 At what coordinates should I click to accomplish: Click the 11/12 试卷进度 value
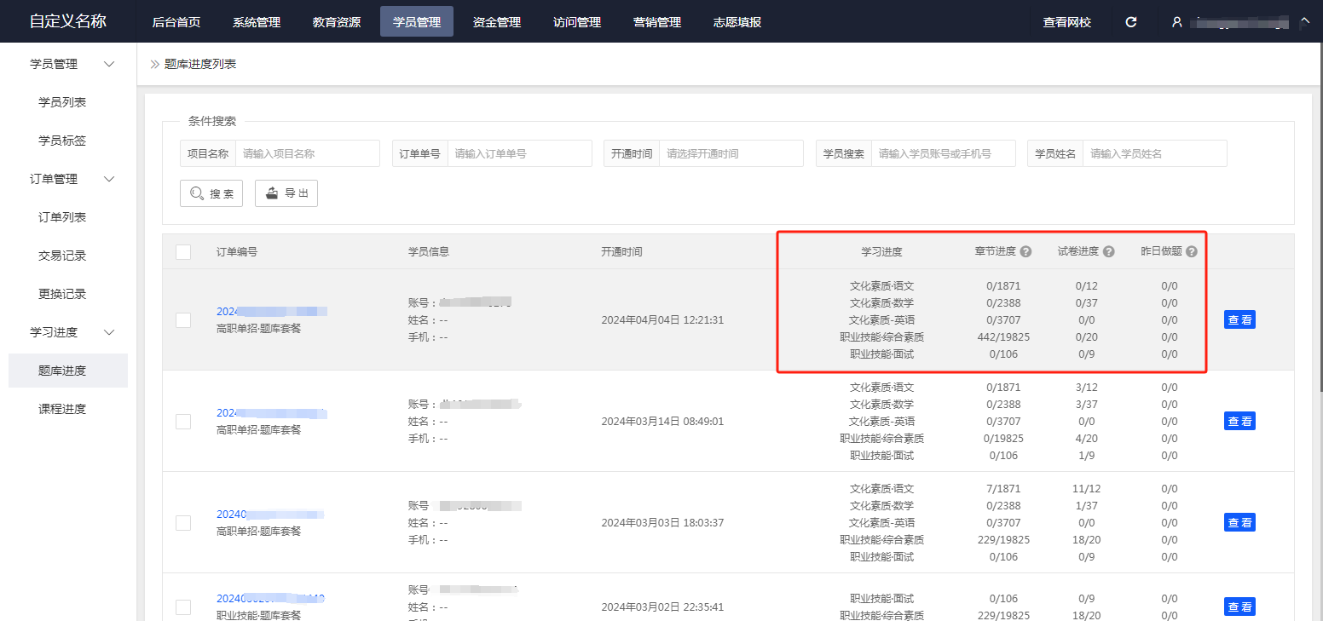pyautogui.click(x=1086, y=489)
